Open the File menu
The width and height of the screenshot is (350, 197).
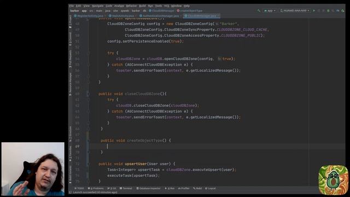coord(72,6)
